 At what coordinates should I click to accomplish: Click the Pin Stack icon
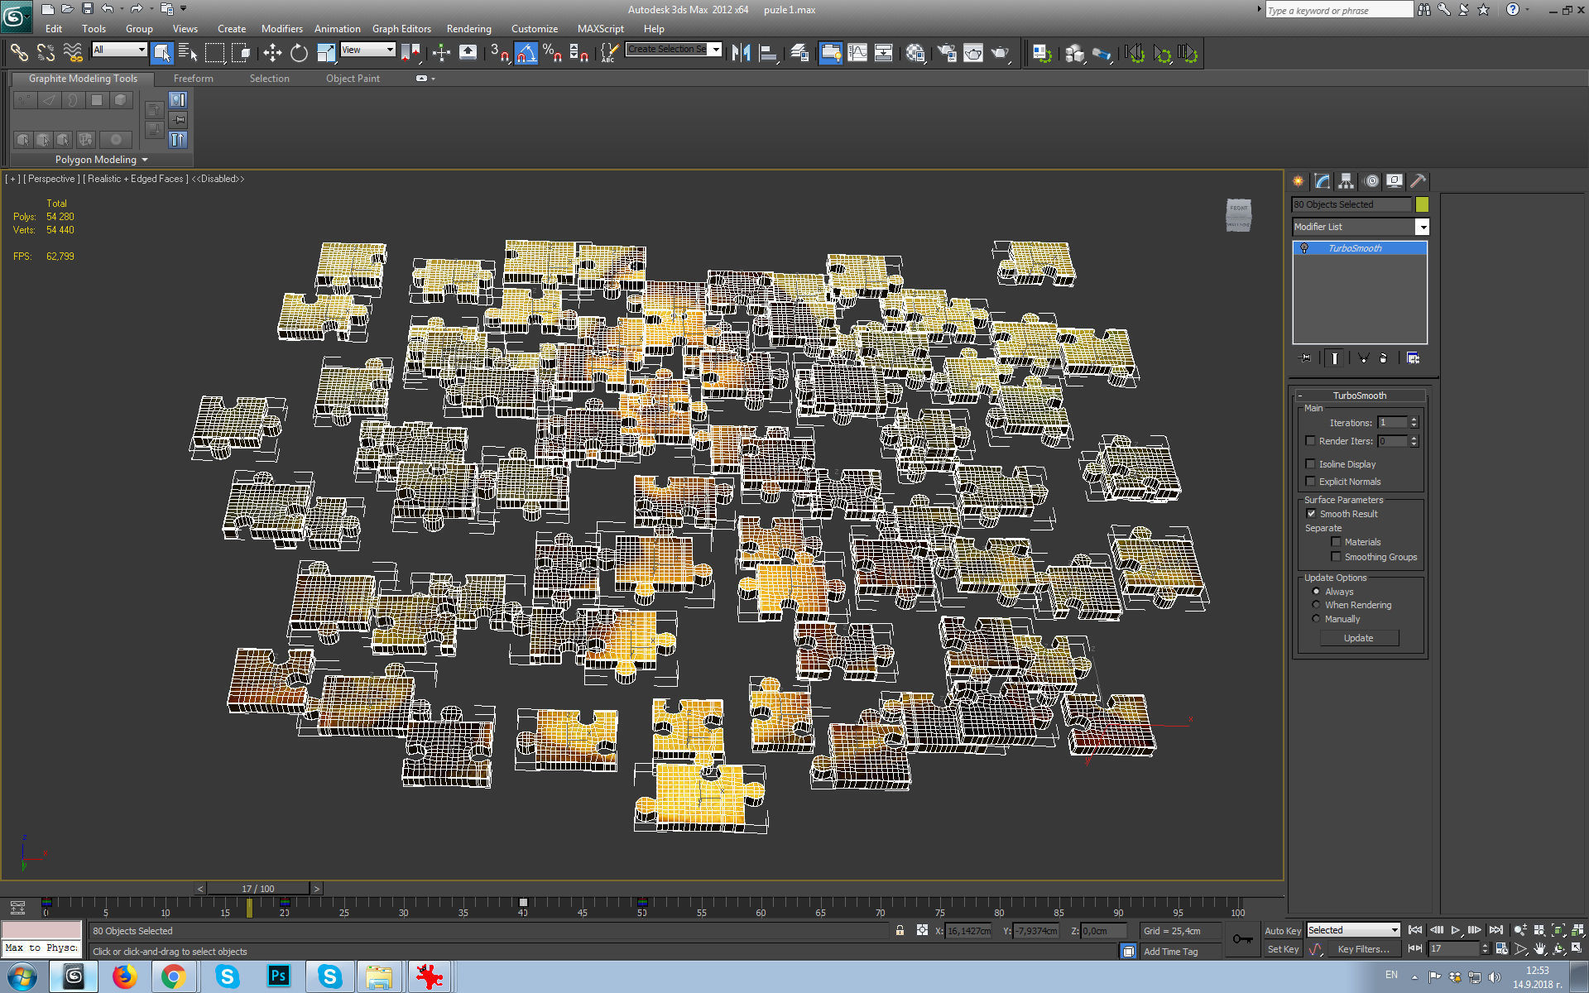pos(1306,358)
